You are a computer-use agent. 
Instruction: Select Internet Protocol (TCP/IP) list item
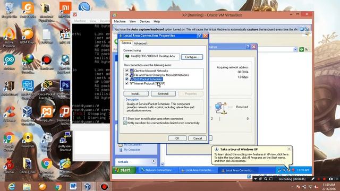(x=150, y=83)
